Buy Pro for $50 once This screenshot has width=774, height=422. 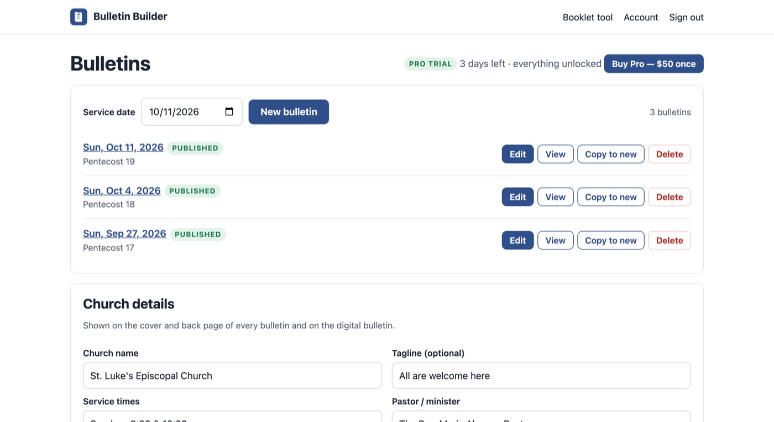[x=653, y=63]
